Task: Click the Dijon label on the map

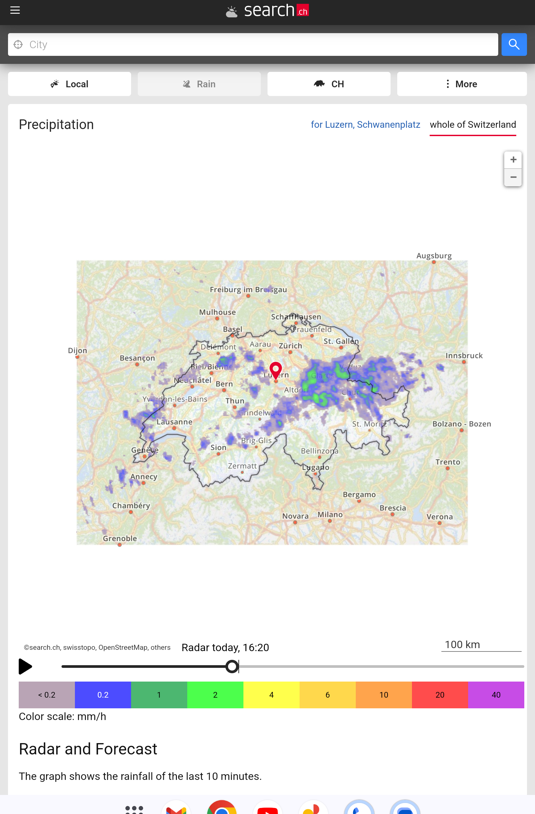Action: 78,350
